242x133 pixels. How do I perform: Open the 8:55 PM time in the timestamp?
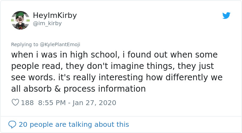pos(52,103)
